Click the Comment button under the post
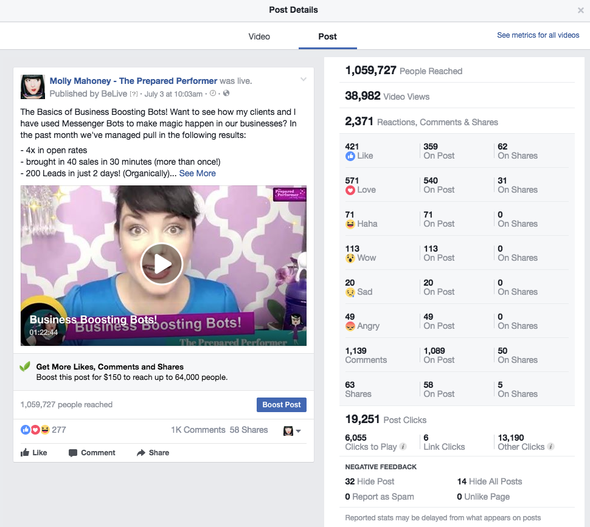This screenshot has height=527, width=590. 92,453
